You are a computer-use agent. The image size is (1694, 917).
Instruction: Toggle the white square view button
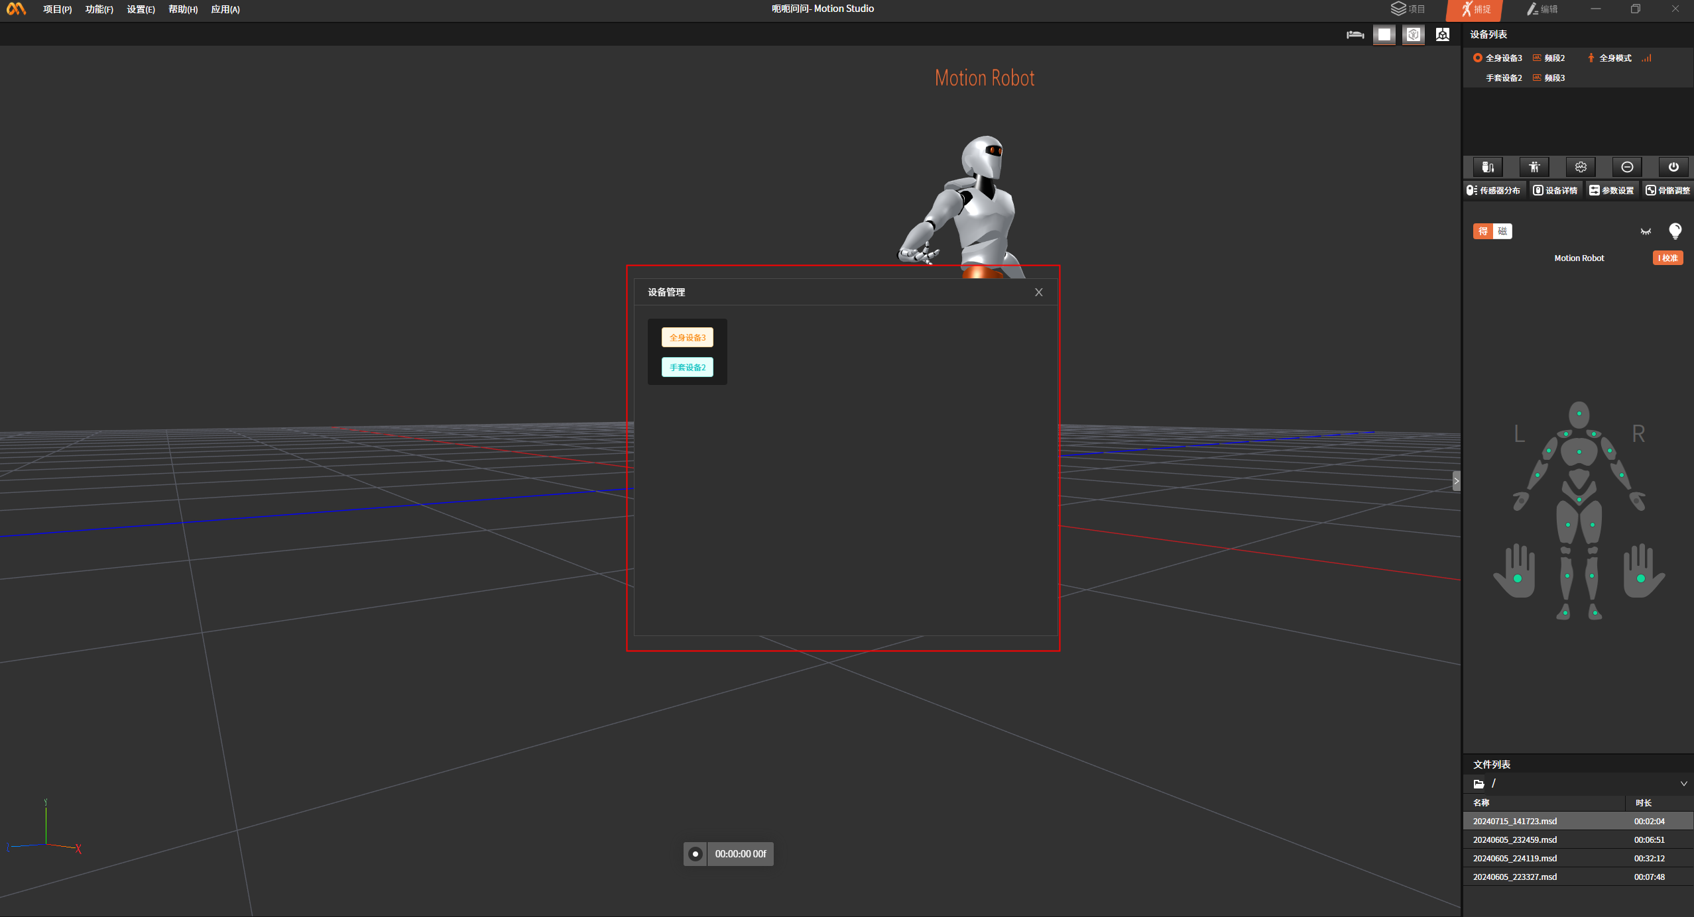tap(1384, 34)
